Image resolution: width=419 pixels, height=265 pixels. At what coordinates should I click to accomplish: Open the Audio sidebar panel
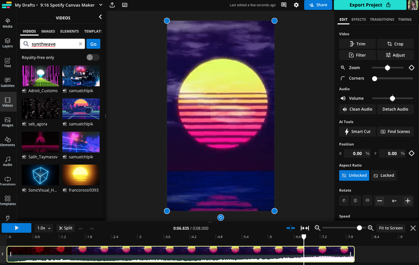point(8,161)
